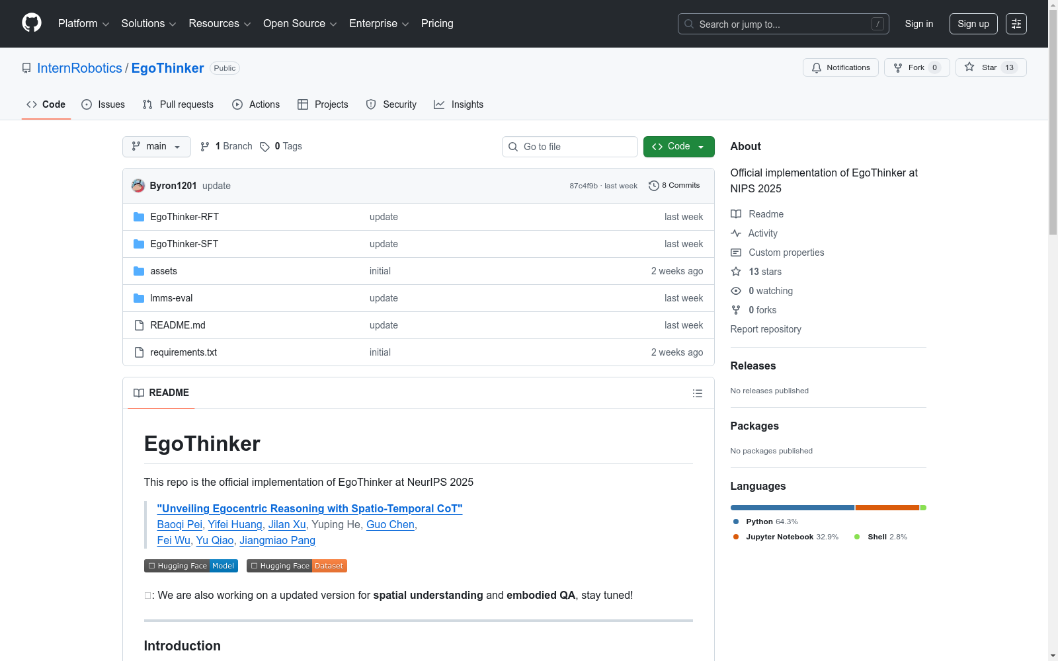Focus the Search or jump to field
This screenshot has height=661, width=1058.
(x=784, y=24)
